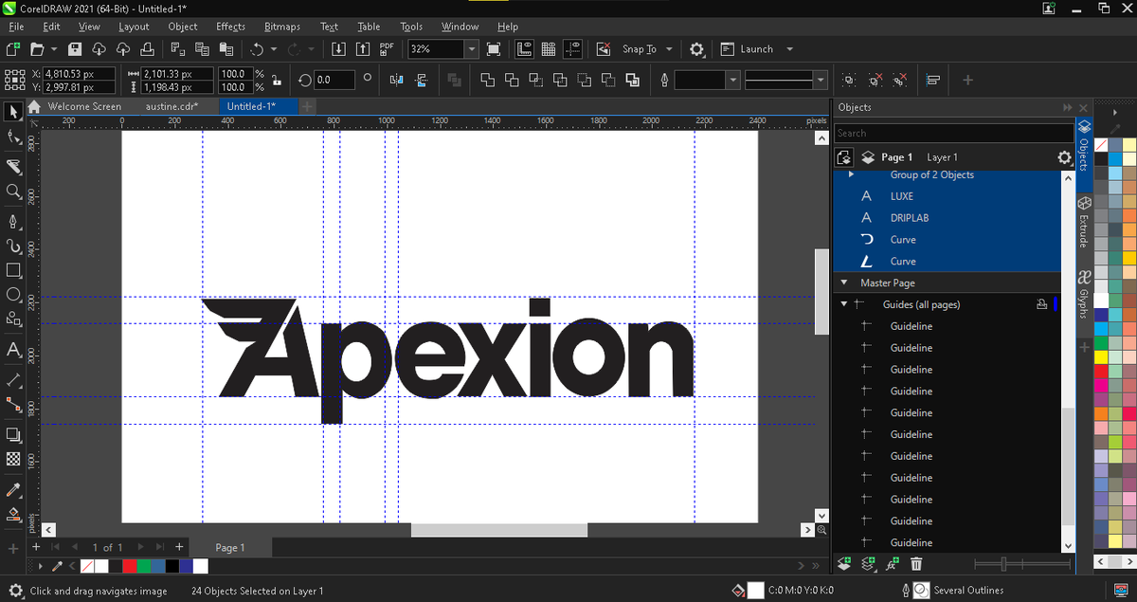Click the Align and distribute icon
This screenshot has height=602, width=1137.
pos(932,81)
